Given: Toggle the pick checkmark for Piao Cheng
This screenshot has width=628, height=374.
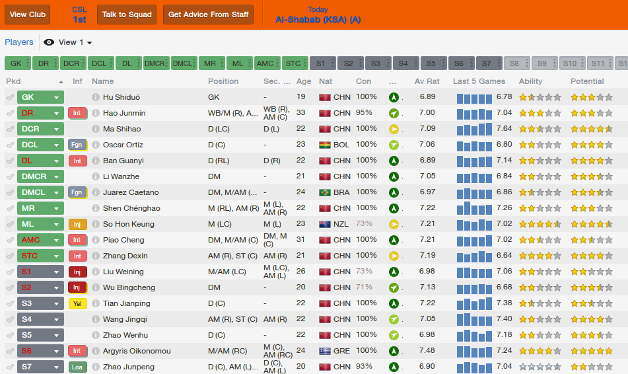Looking at the screenshot, I should [x=10, y=240].
